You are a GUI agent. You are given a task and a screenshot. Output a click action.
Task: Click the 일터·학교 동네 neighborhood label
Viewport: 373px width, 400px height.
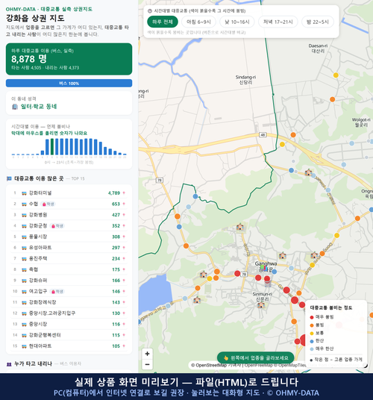click(39, 107)
